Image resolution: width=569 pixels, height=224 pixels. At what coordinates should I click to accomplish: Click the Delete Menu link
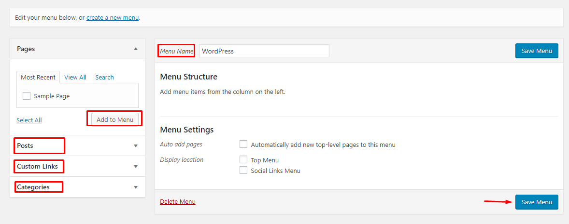[x=178, y=201]
